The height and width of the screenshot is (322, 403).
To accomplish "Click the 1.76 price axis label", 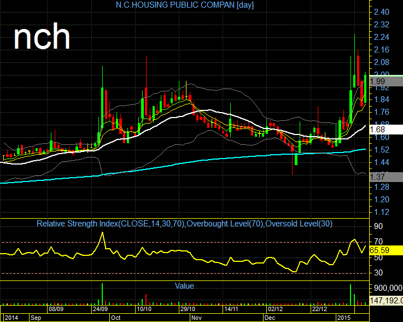I will click(x=382, y=112).
